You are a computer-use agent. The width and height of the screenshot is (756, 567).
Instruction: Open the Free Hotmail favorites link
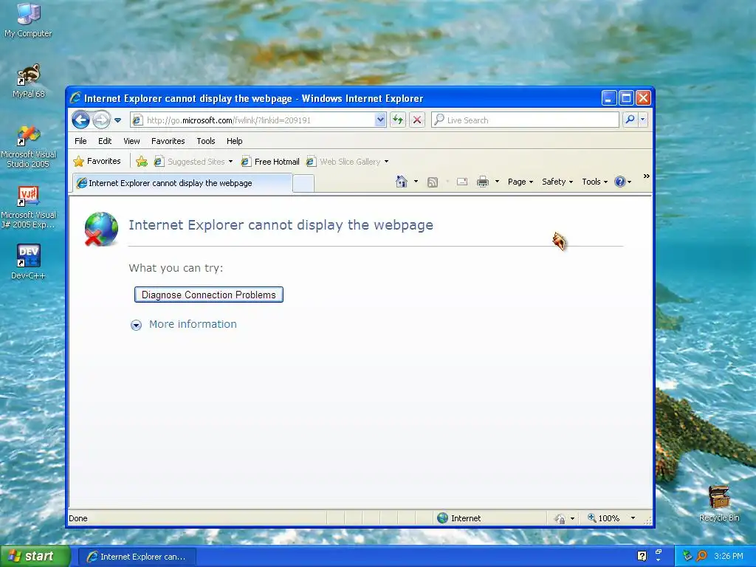(x=270, y=162)
